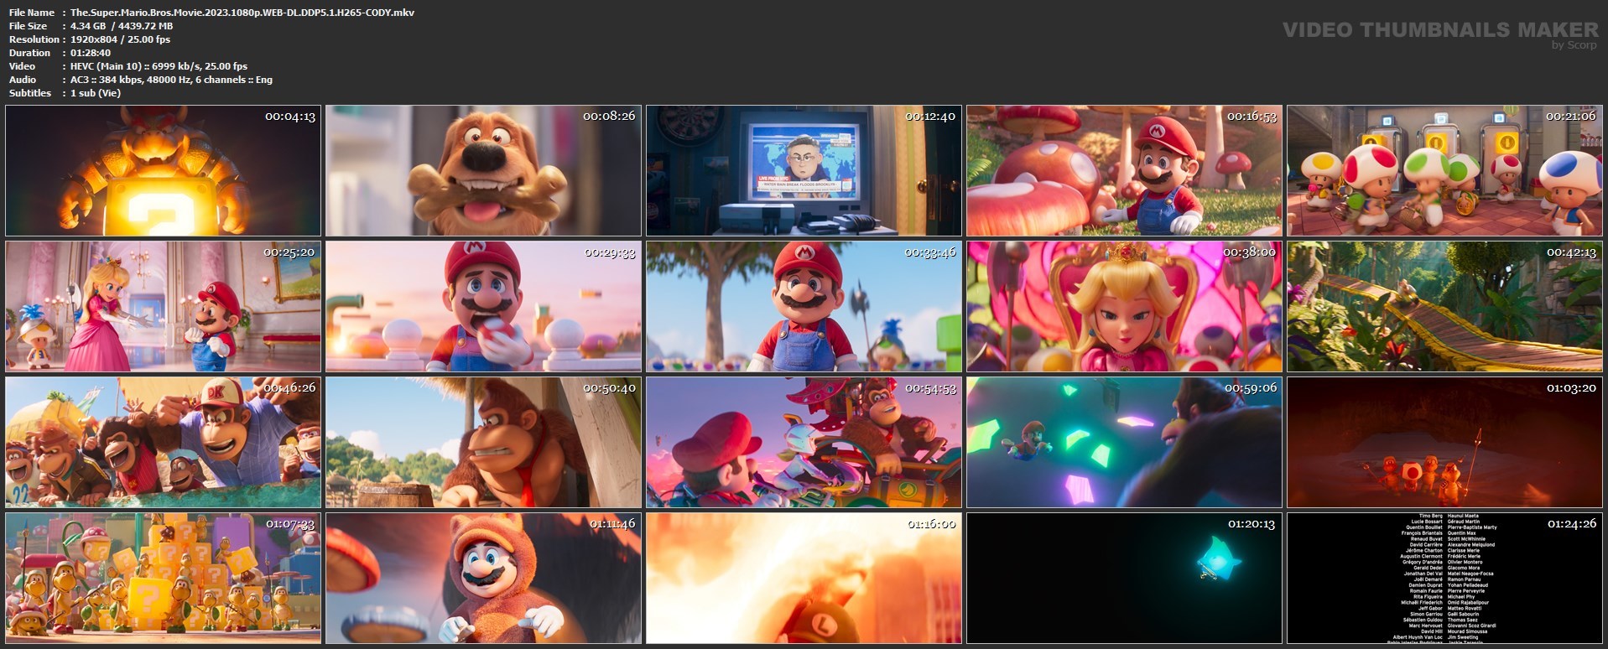Click the subtitles value 1 sub (Vie)
Viewport: 1608px width, 649px height.
(x=96, y=93)
